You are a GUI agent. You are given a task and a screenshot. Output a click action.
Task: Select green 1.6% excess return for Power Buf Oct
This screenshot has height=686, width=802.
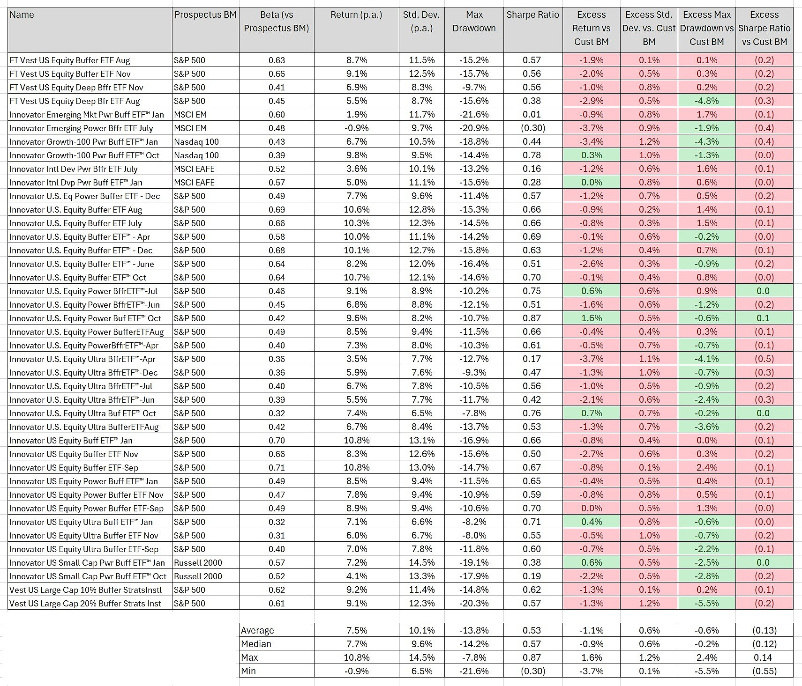coord(591,318)
